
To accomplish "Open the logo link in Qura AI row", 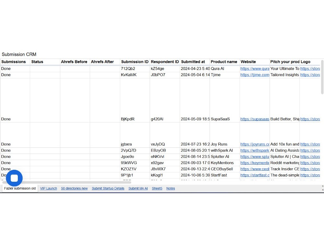I will tap(310, 69).
